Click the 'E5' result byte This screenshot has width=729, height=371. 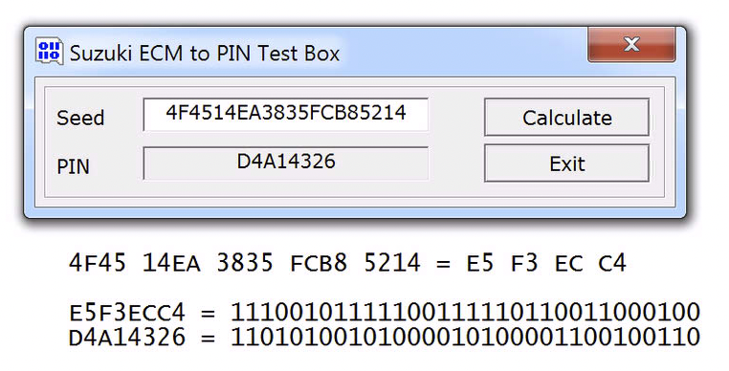tap(480, 263)
